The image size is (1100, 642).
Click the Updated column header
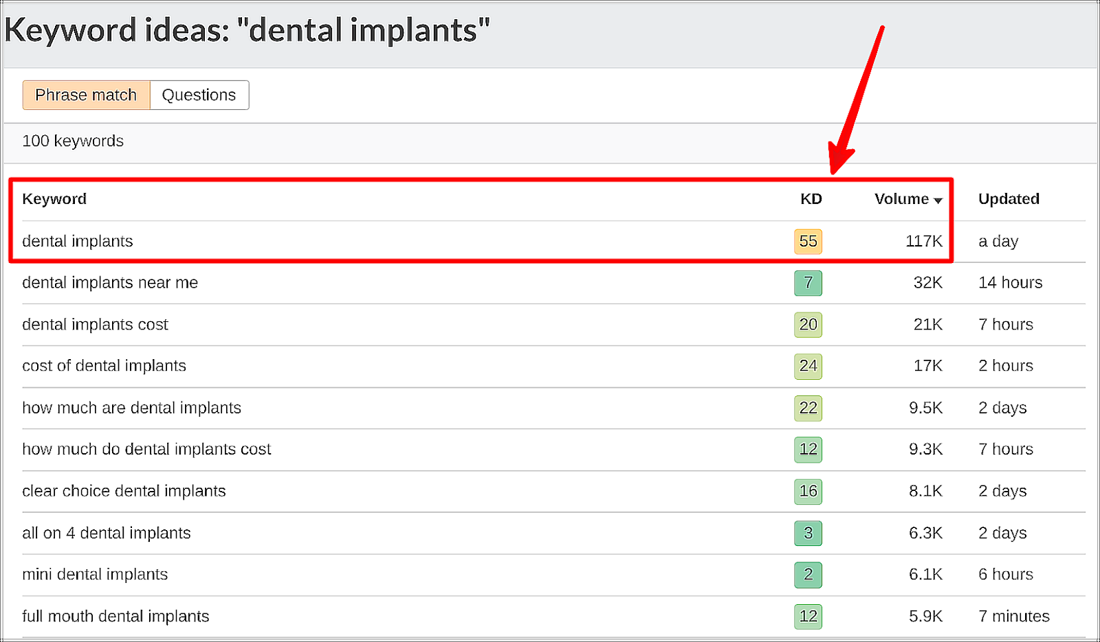1009,199
